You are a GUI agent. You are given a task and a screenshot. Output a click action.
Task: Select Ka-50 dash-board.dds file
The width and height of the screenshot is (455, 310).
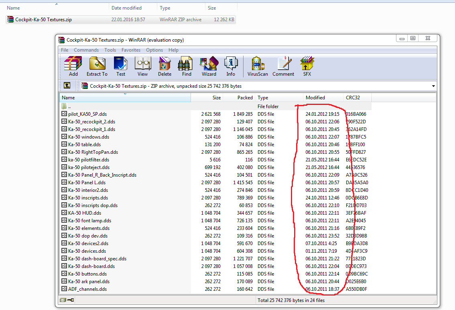click(x=91, y=266)
